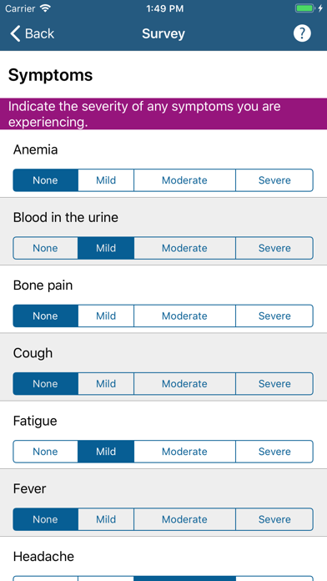327x581 pixels.
Task: Mark Cough as Mild
Action: [106, 384]
